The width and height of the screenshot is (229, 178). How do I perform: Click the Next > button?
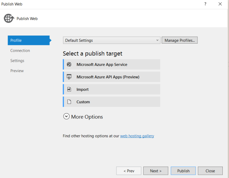(156, 171)
